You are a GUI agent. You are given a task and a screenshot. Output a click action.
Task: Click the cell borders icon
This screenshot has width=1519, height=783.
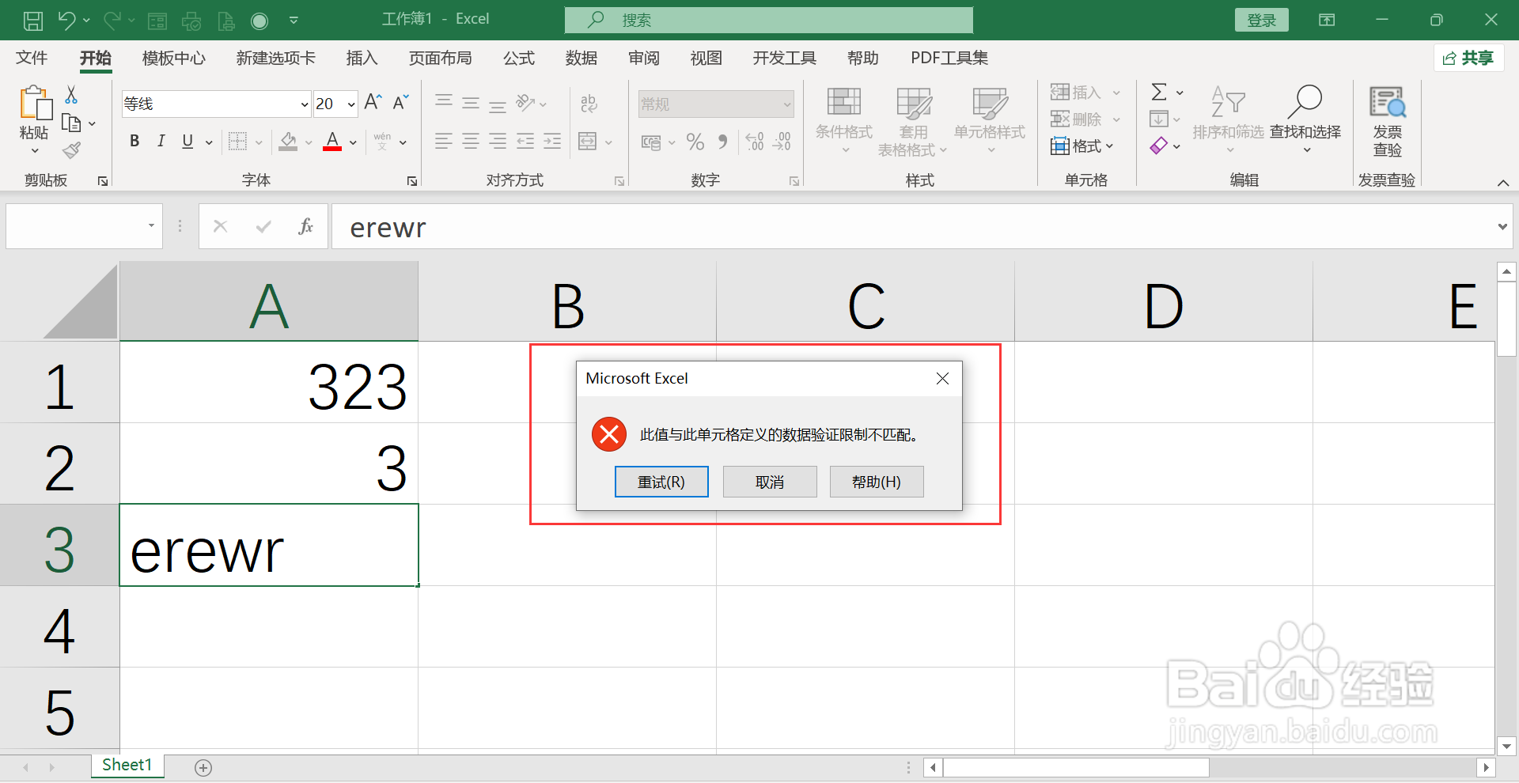pyautogui.click(x=237, y=142)
